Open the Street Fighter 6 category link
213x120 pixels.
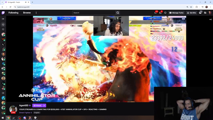click(25, 113)
